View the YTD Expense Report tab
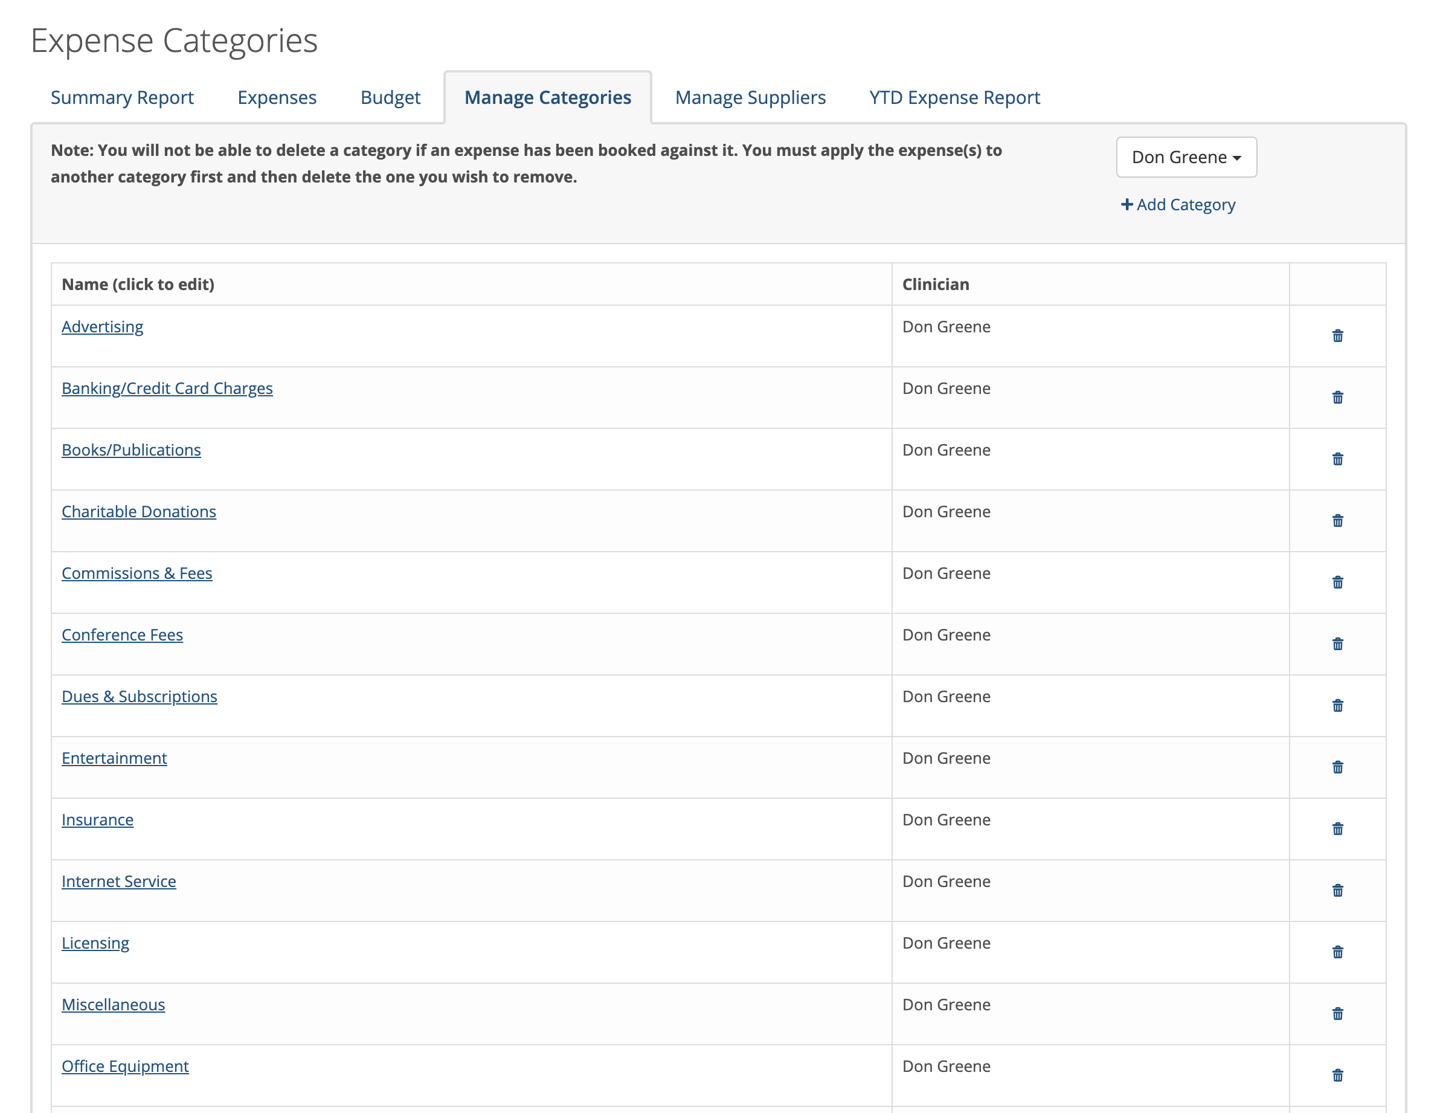This screenshot has width=1446, height=1113. 955,97
